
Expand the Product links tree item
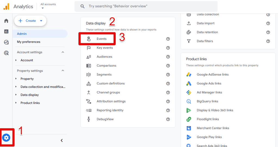16,103
